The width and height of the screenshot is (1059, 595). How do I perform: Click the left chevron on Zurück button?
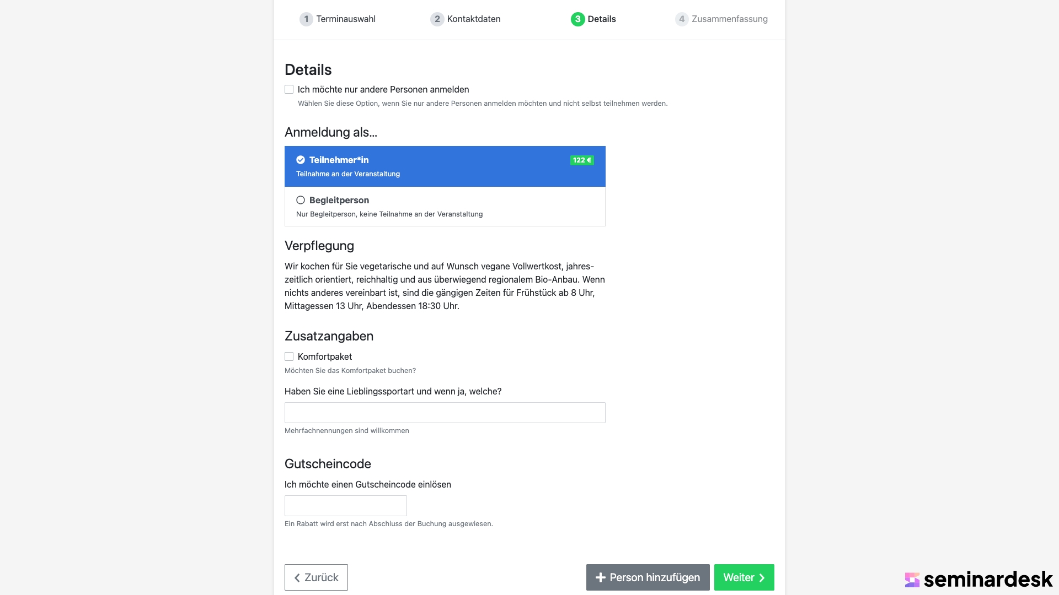point(297,578)
